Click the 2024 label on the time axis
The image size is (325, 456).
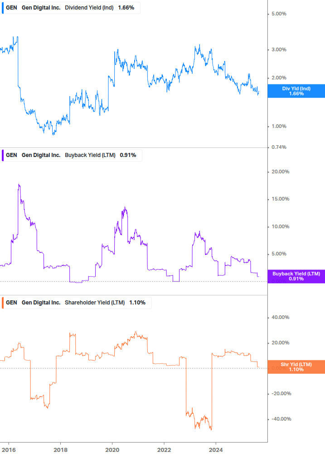(216, 450)
